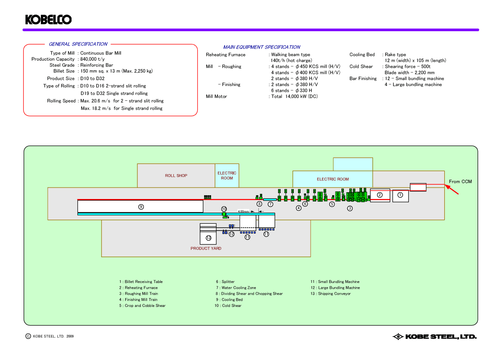The height and width of the screenshot is (355, 502).
Task: Click 12 - Small bundling machine spec
Action: point(415,79)
